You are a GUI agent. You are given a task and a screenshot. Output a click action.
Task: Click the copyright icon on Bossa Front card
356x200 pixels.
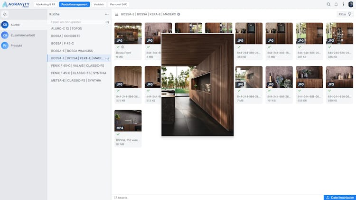122,47
